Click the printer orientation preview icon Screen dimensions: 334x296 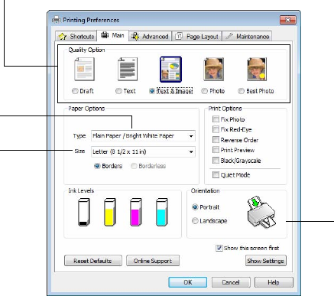261,212
